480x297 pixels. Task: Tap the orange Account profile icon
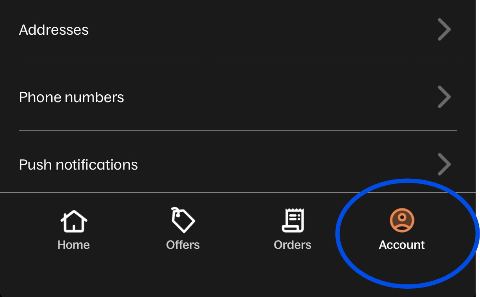402,220
